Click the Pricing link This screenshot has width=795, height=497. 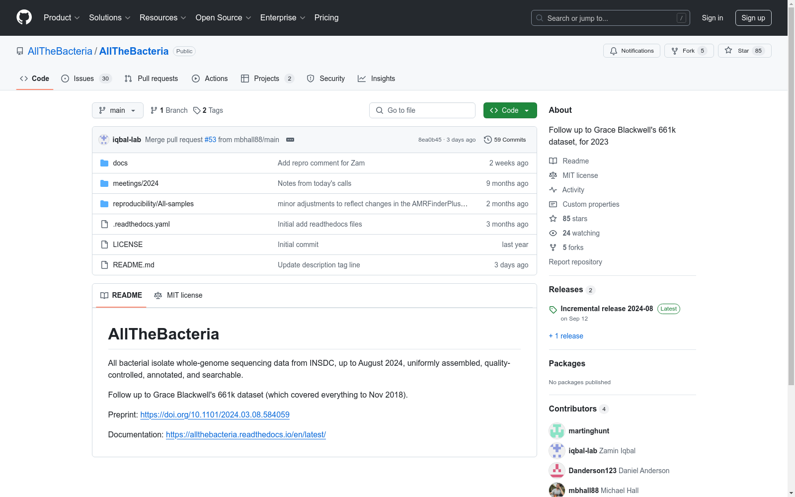(326, 18)
